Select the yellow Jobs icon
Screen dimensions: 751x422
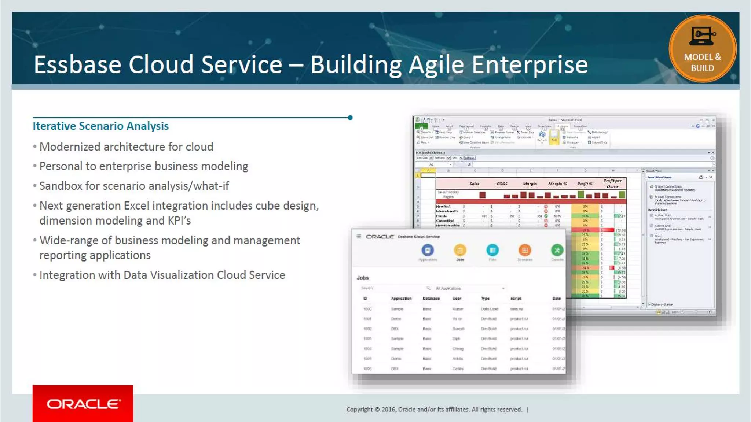460,250
